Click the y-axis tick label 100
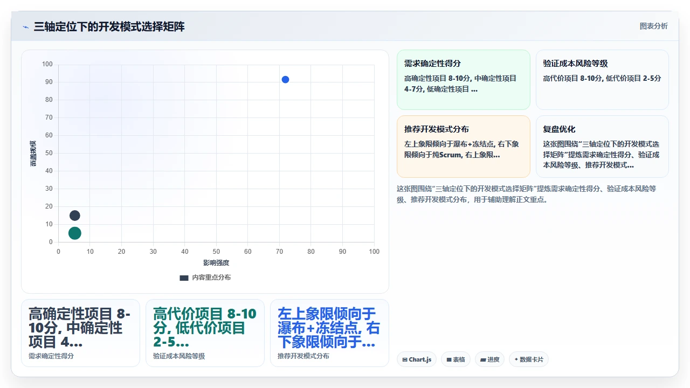690x388 pixels. point(47,65)
